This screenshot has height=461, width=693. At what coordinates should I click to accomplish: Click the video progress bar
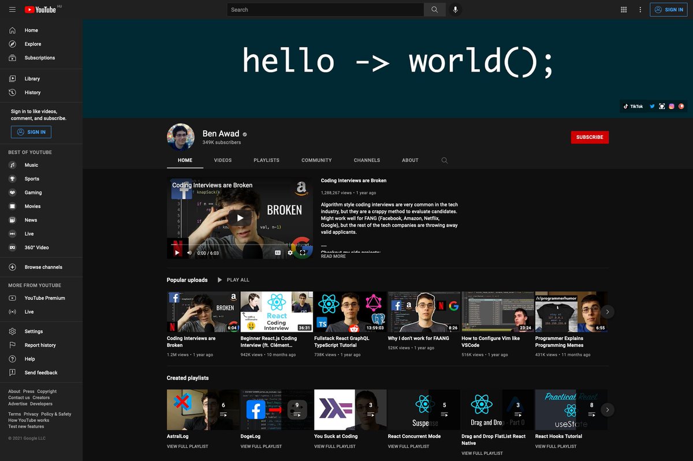pos(240,245)
